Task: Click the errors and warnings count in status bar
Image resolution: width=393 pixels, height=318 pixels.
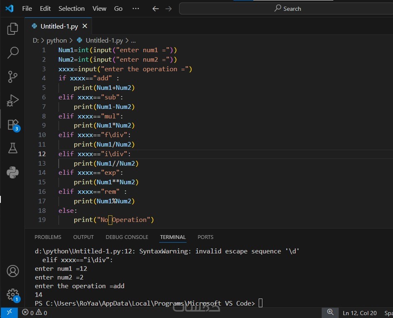Action: coord(35,313)
